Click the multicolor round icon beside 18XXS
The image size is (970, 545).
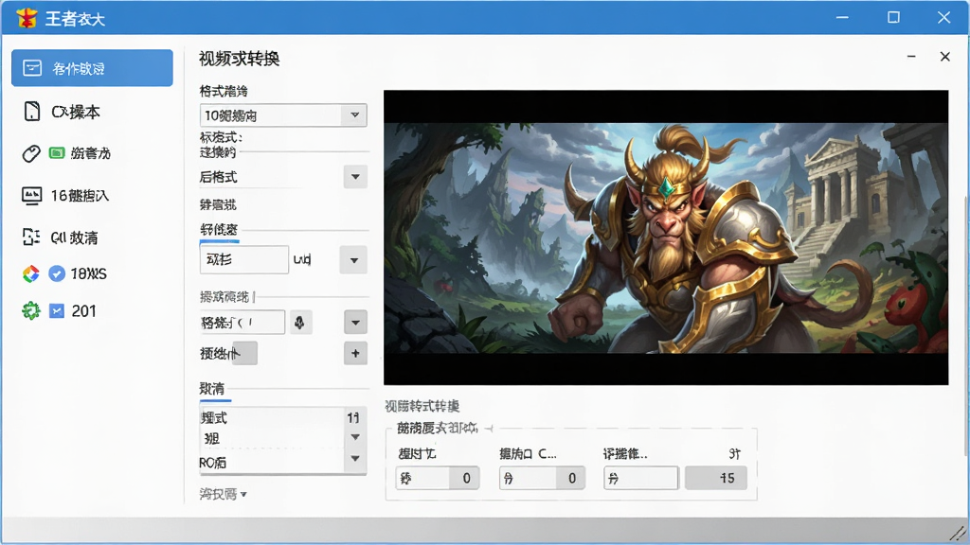pyautogui.click(x=31, y=273)
